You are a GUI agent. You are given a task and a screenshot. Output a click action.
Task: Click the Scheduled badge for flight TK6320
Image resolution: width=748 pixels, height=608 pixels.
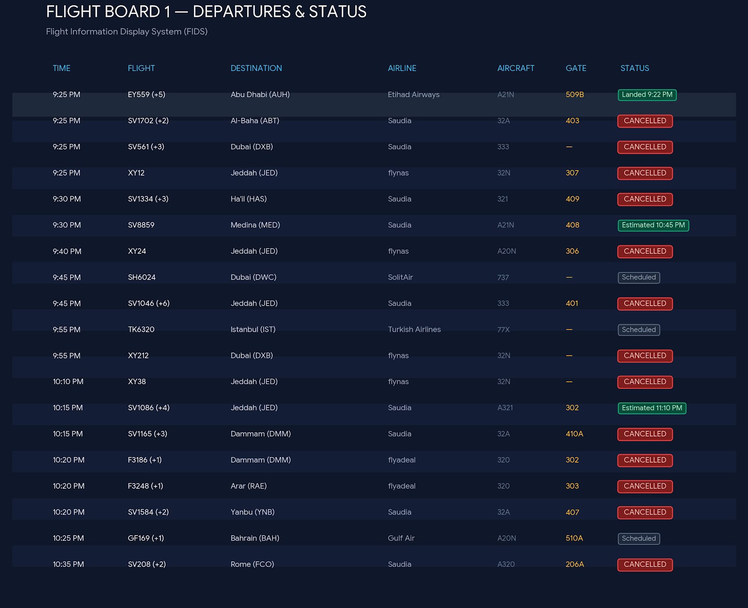tap(639, 330)
